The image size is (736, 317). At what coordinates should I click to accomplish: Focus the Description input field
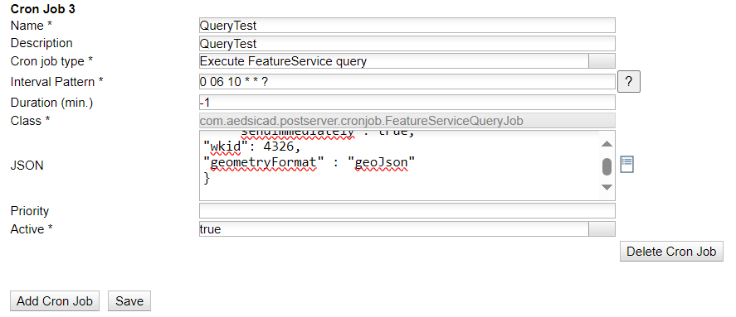(x=407, y=44)
